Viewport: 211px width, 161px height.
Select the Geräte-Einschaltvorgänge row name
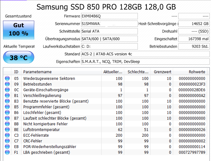(x=46, y=90)
